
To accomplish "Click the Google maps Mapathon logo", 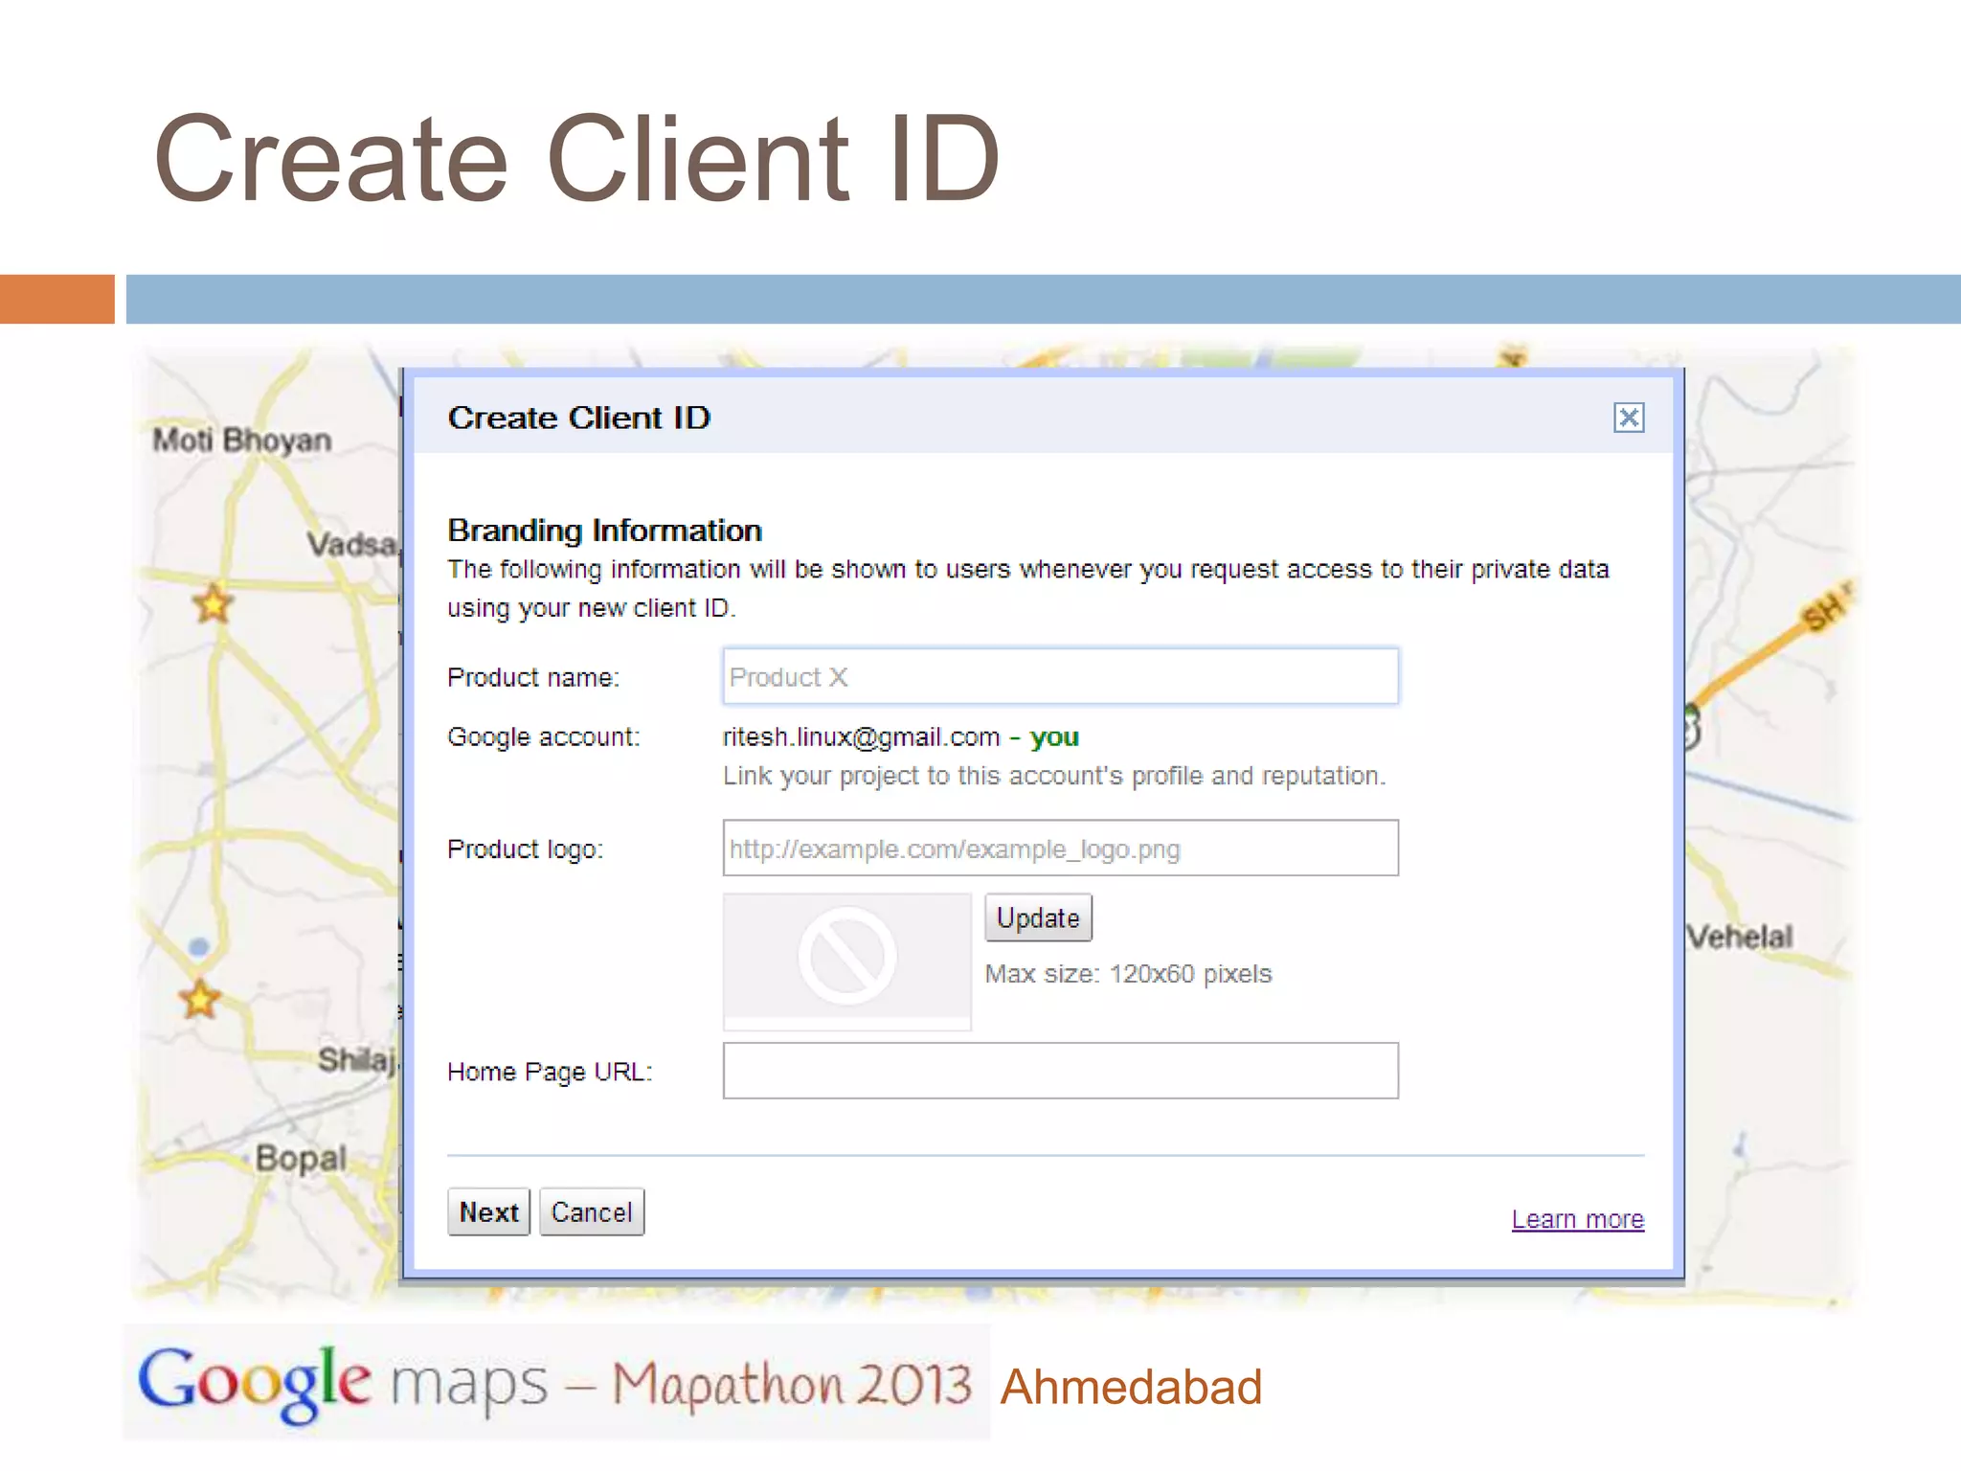I will tap(555, 1384).
